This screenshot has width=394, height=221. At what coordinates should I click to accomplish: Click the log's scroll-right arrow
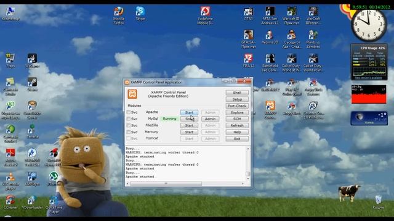243,184
